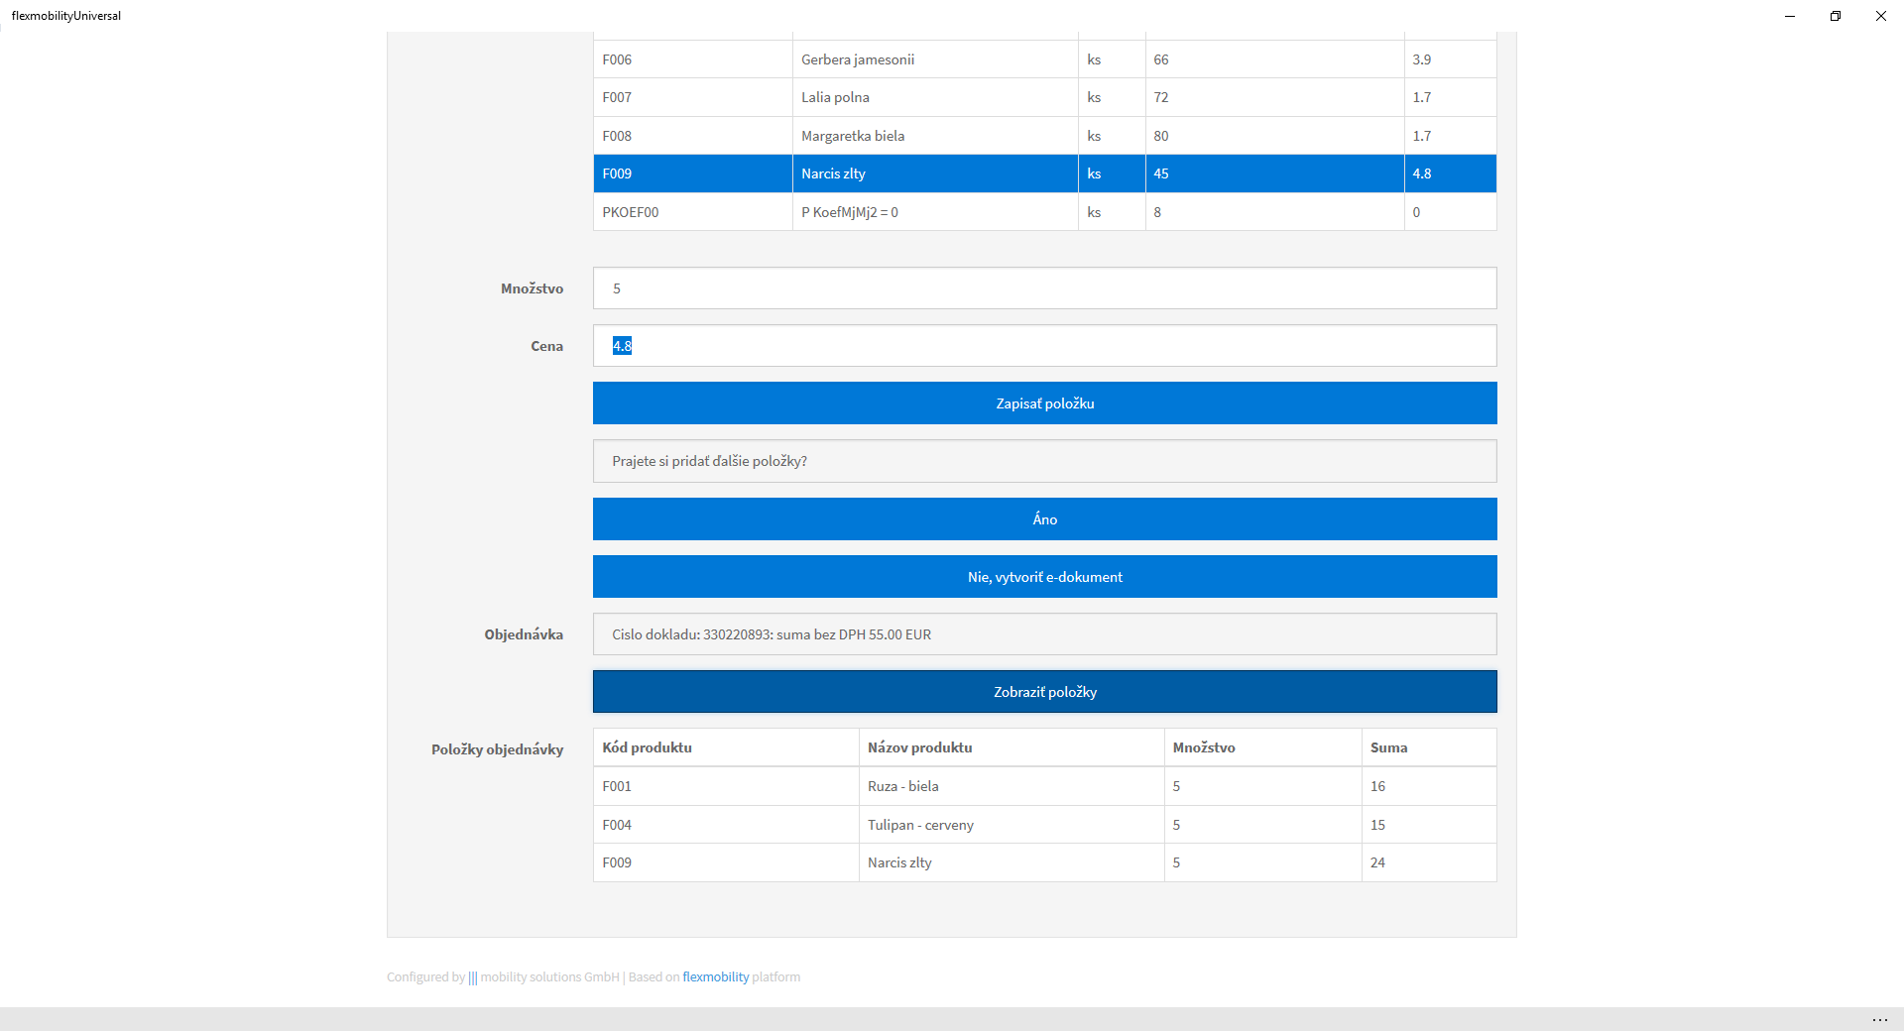Close the flexmobilityUniversal window

coord(1881,16)
